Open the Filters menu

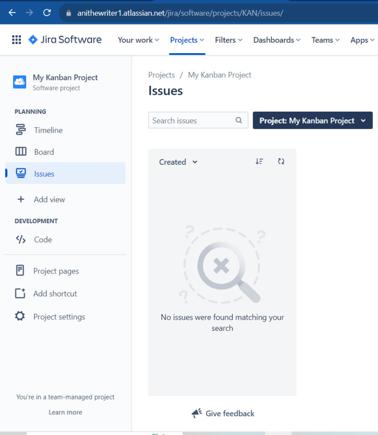click(x=228, y=40)
